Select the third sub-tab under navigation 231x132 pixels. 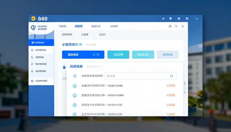tap(102, 34)
